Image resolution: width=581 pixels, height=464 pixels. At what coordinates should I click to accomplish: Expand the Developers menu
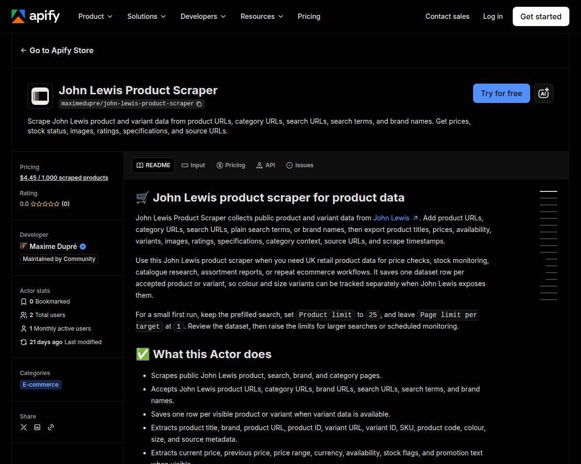203,16
